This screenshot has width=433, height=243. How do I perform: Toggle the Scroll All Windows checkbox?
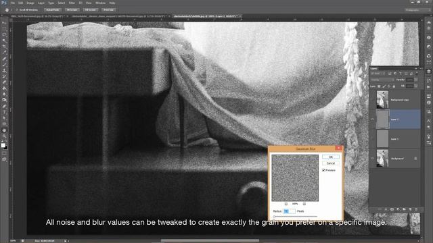[x=16, y=10]
